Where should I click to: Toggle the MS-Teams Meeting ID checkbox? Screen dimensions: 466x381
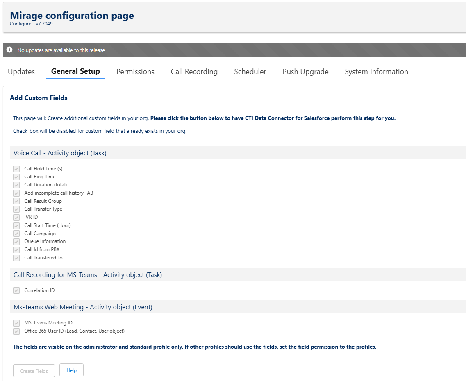coord(16,323)
